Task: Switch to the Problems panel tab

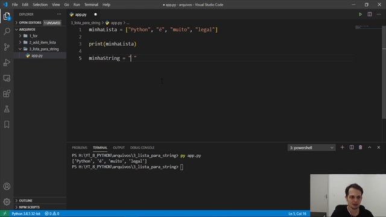Action: click(80, 148)
